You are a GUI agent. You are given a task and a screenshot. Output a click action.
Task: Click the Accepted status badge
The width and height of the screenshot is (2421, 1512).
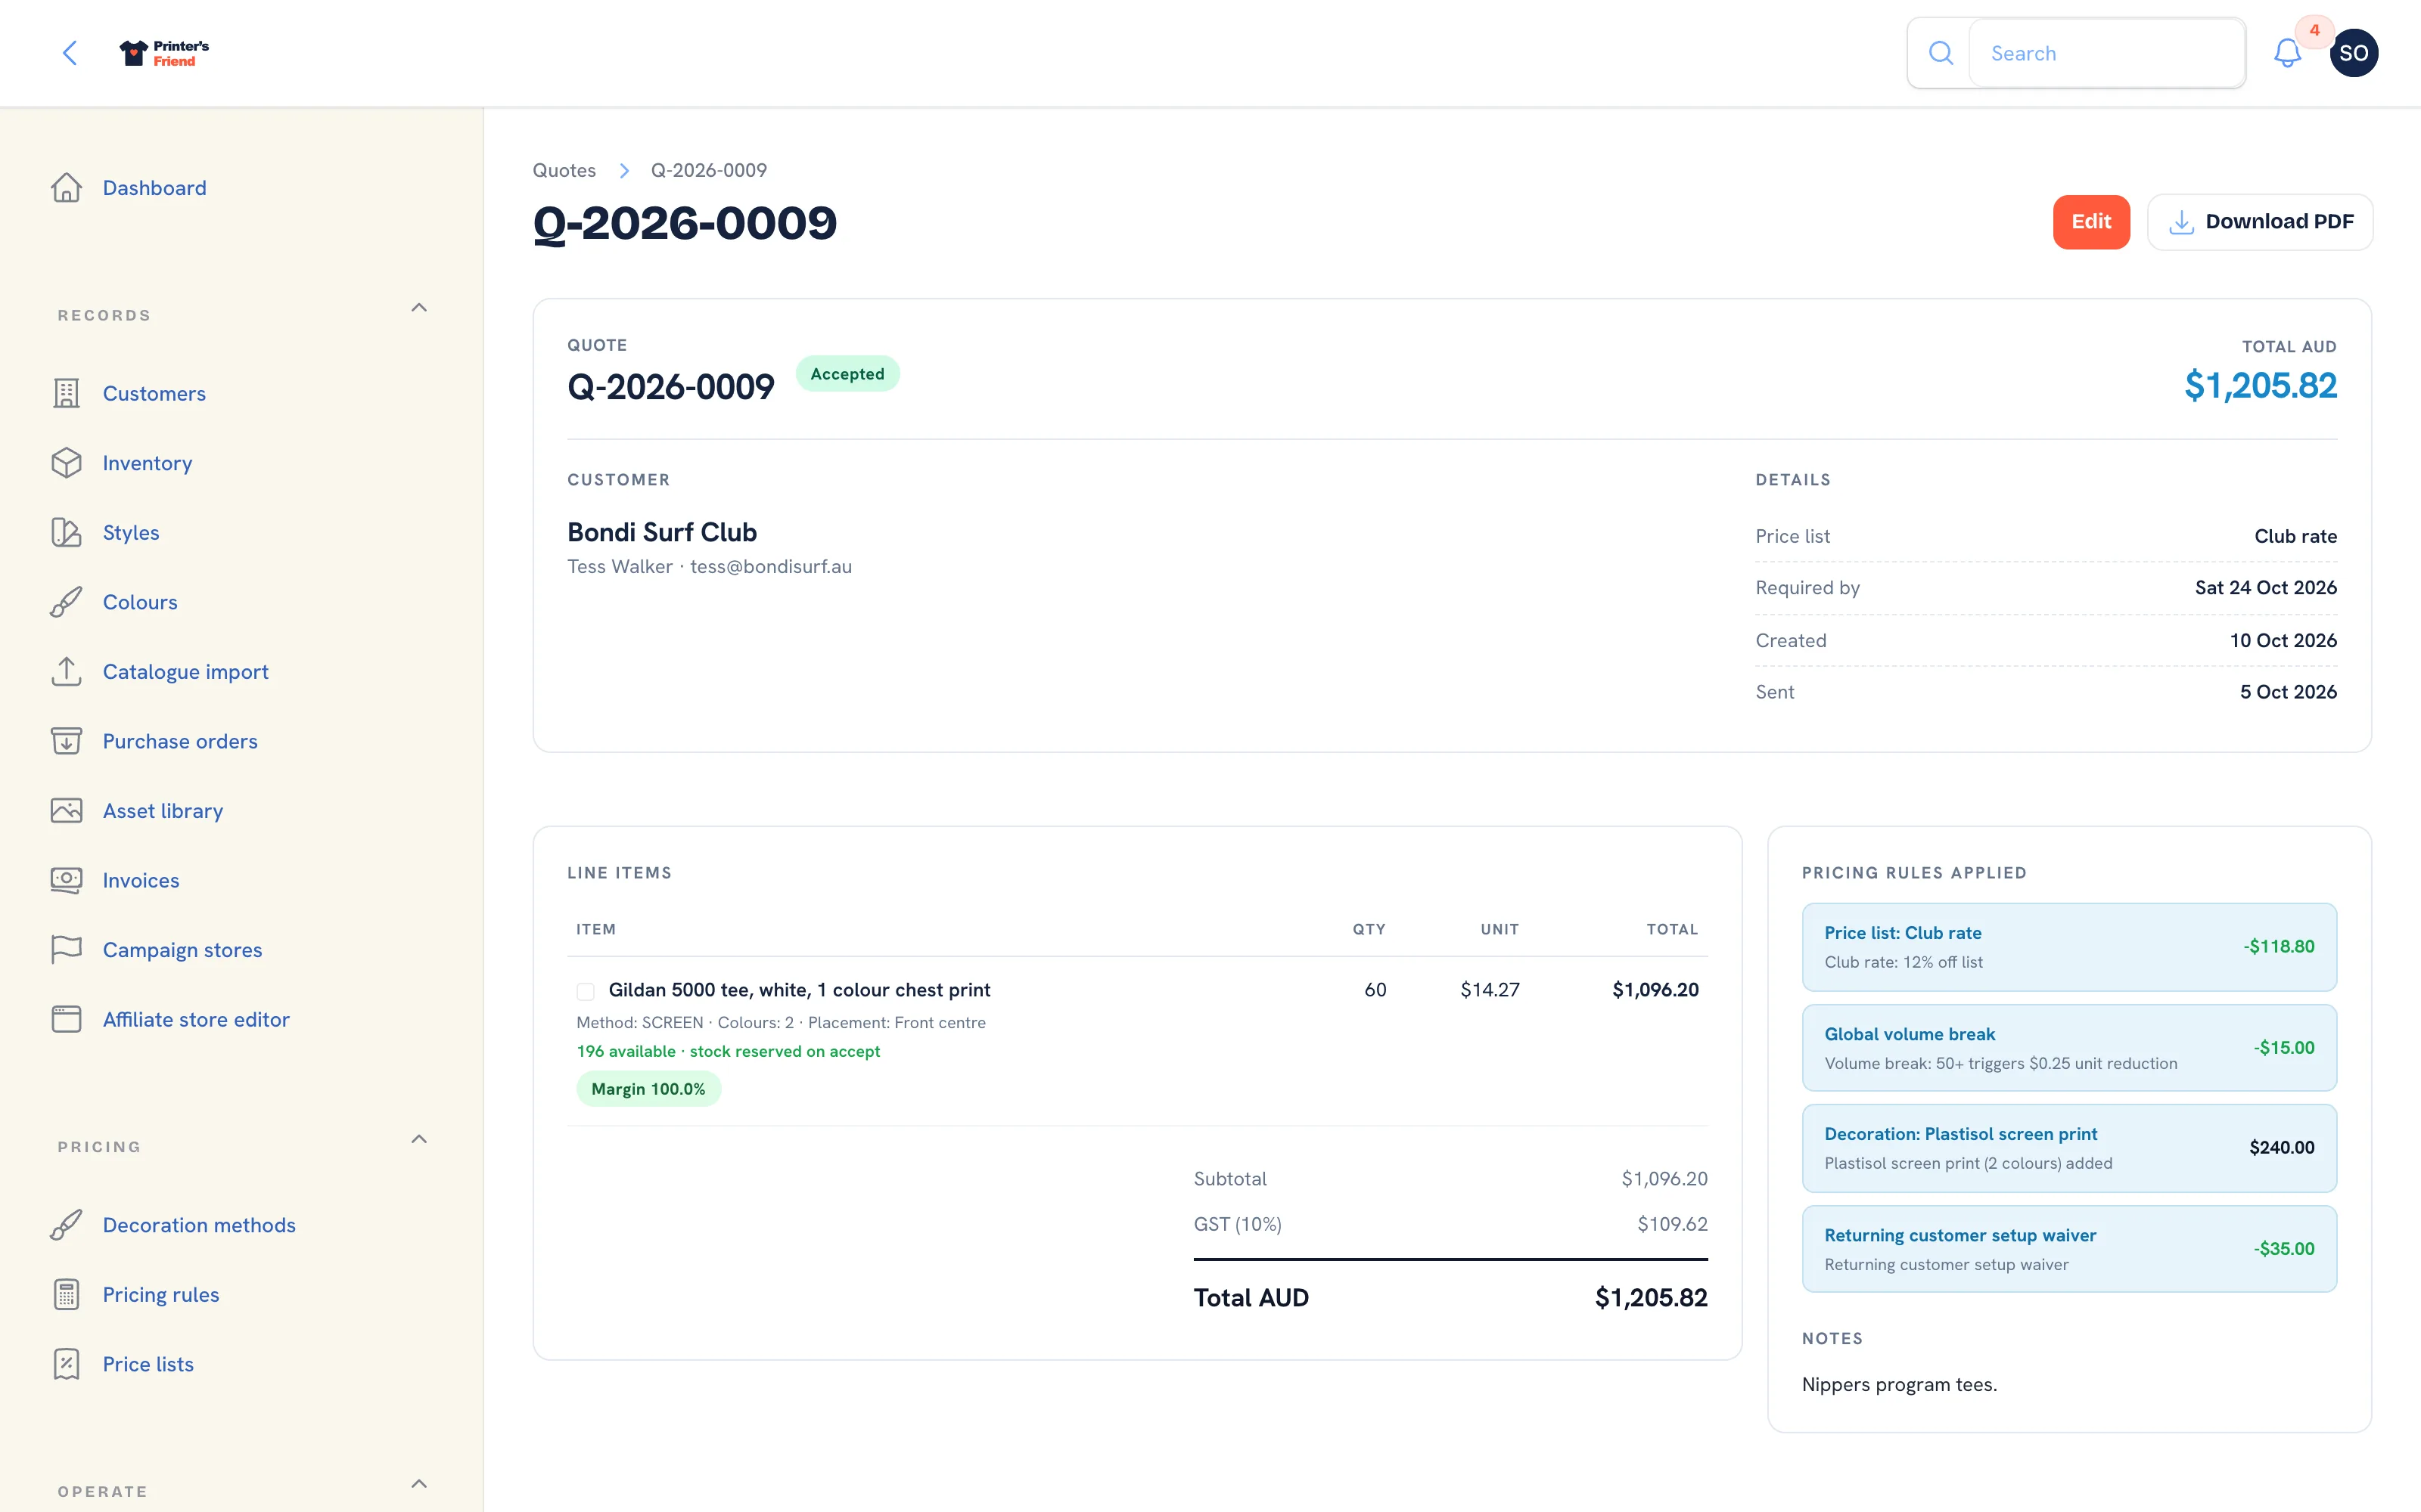click(x=847, y=374)
